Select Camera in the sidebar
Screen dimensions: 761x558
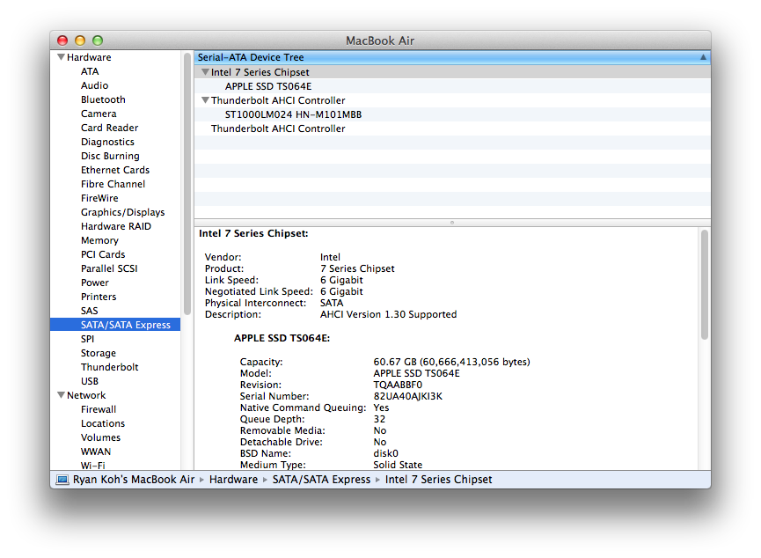[x=99, y=114]
